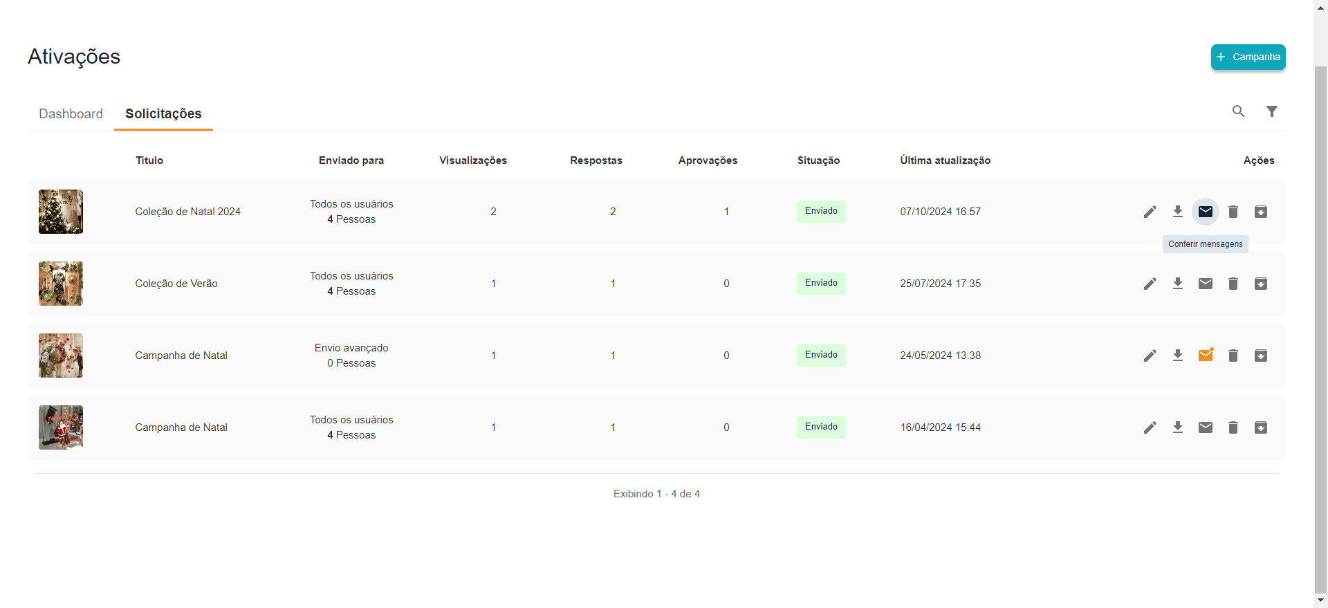The image size is (1328, 608).
Task: Archive the Campanha de Natal from 24/05/2024
Action: (x=1261, y=356)
